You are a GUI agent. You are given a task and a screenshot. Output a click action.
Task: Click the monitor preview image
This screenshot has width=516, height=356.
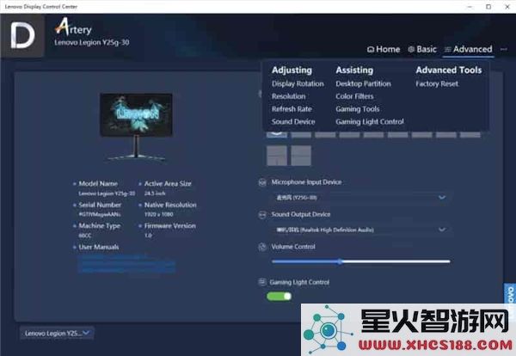136,126
